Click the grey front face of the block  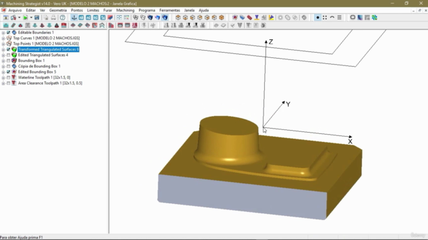click(242, 197)
